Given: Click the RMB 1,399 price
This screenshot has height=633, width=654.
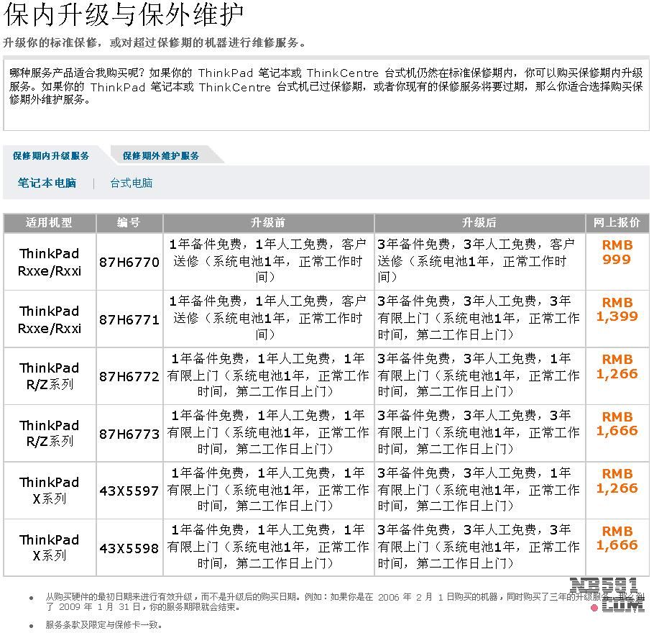Looking at the screenshot, I should click(617, 309).
